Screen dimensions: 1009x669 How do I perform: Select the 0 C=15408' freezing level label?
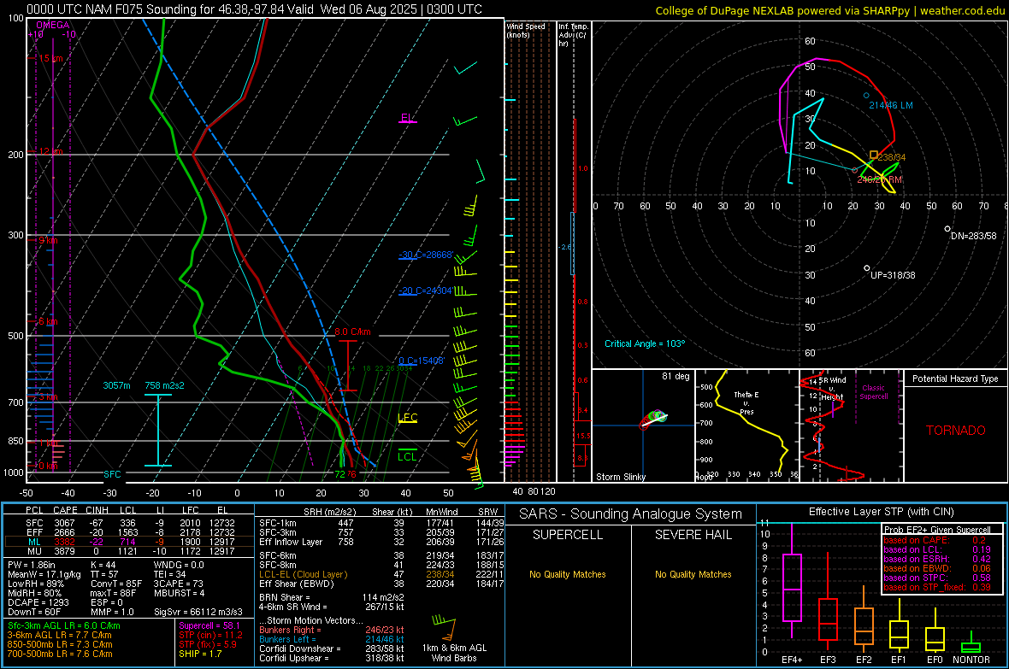click(421, 361)
